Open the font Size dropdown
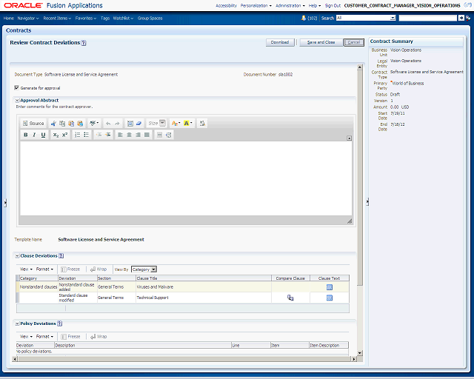Viewport: 474px width, 379px height. pos(156,123)
